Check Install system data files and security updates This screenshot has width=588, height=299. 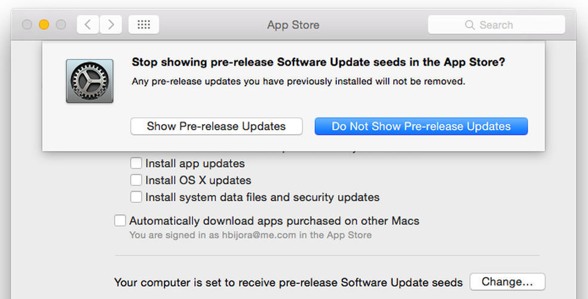tap(136, 196)
